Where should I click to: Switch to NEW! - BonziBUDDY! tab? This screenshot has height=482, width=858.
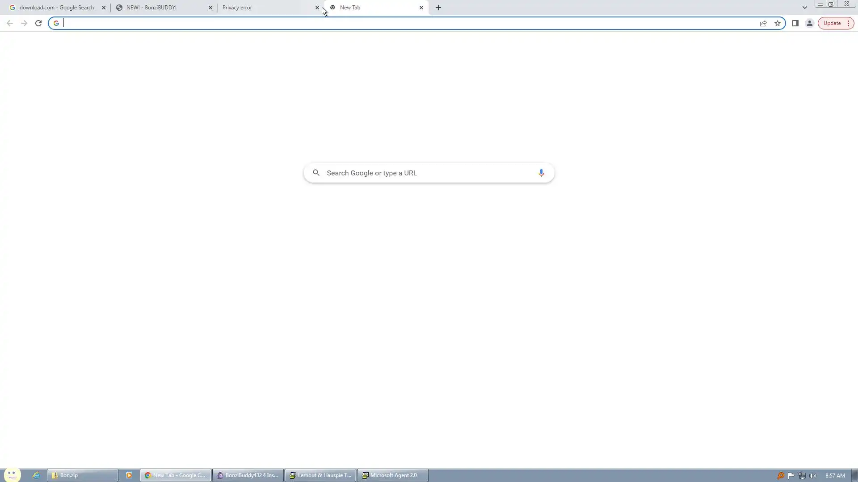(x=151, y=8)
